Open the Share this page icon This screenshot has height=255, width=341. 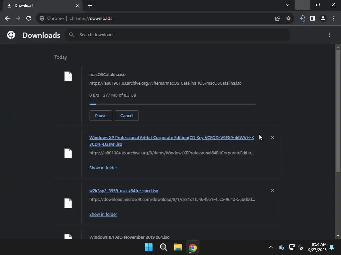(277, 19)
